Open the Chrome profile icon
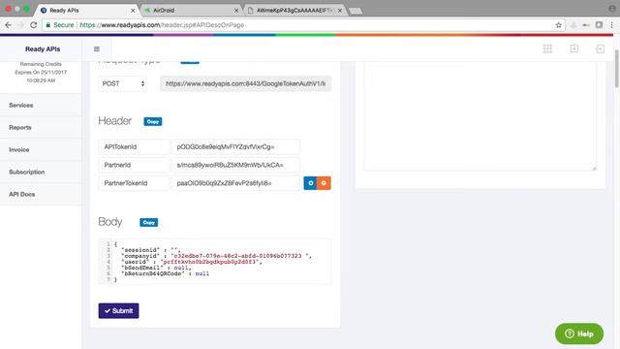Image resolution: width=620 pixels, height=349 pixels. tap(611, 9)
